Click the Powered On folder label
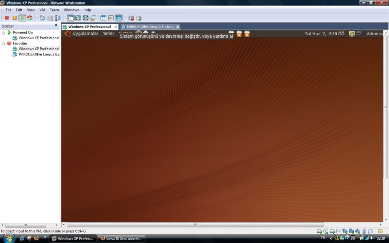 coord(23,32)
